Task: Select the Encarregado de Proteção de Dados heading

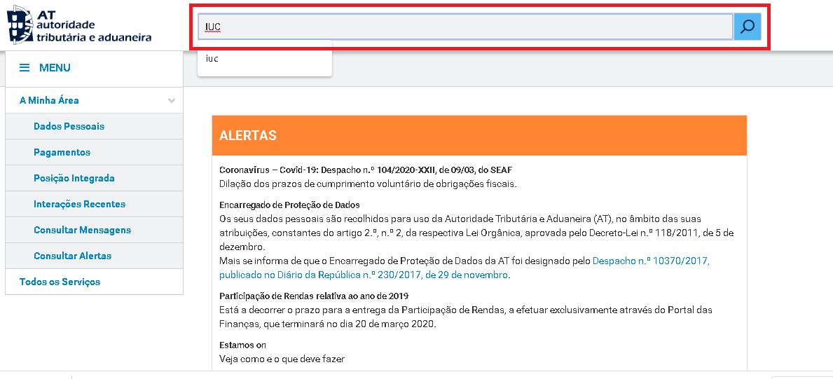Action: [289, 205]
